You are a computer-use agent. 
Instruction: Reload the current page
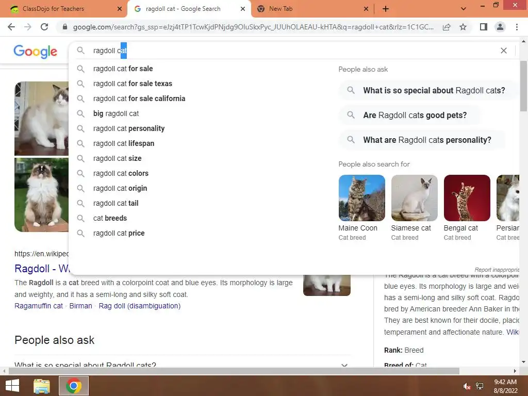[44, 27]
